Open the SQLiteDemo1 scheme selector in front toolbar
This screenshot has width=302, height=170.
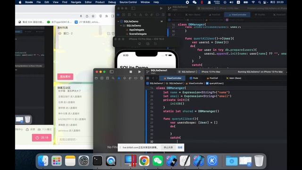click(187, 72)
